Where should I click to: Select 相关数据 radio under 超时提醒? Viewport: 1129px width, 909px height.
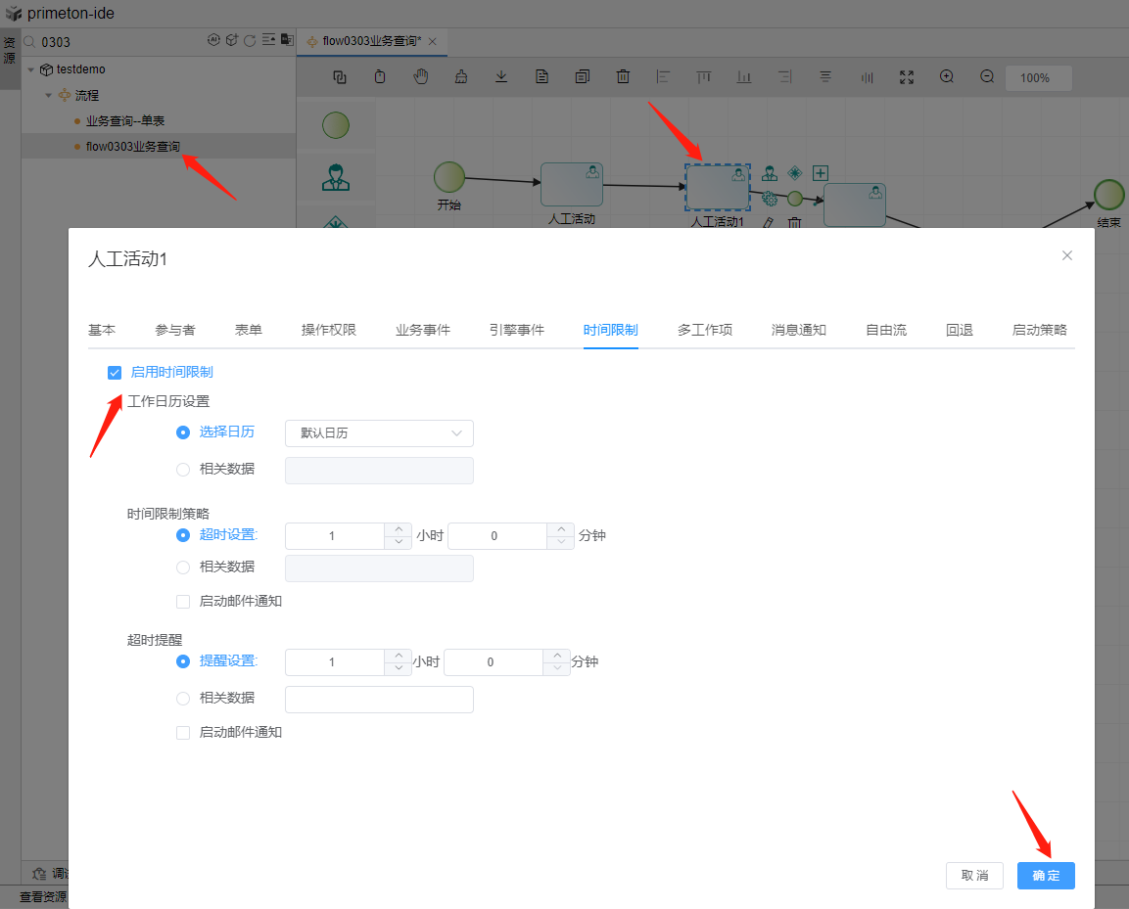pyautogui.click(x=183, y=699)
